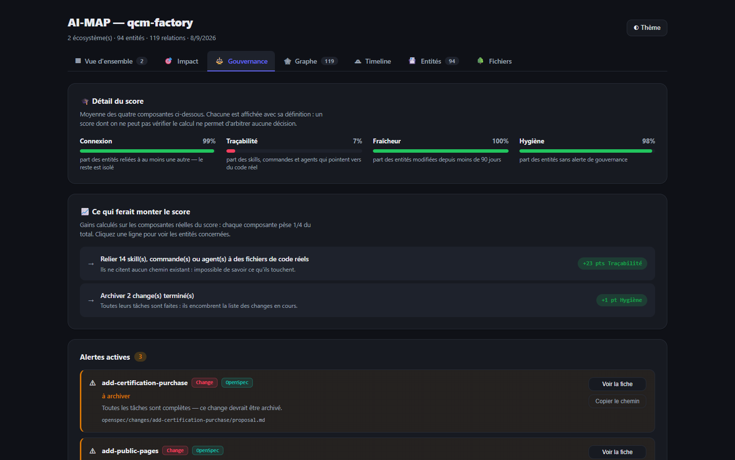735x460 pixels.
Task: Click the add-certification-purchase alert title
Action: (x=145, y=383)
